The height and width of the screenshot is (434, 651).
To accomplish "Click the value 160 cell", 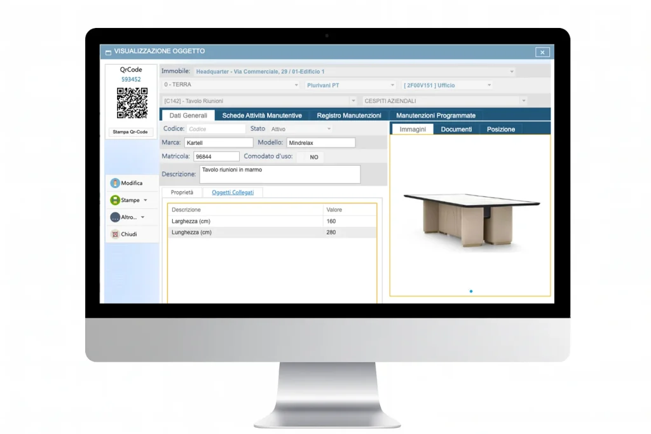I will (349, 221).
